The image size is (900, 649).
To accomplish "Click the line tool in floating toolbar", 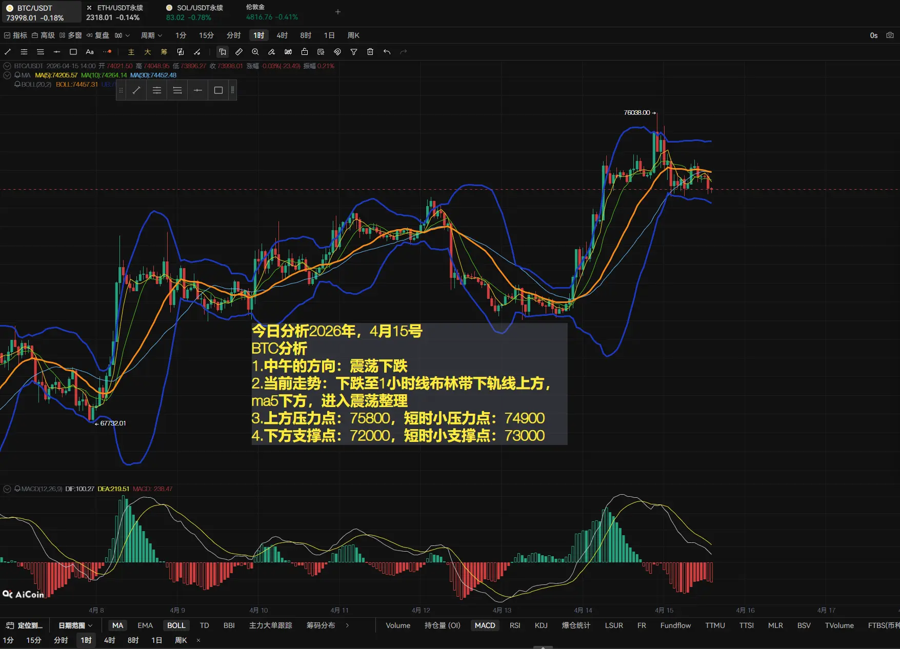I will point(136,90).
